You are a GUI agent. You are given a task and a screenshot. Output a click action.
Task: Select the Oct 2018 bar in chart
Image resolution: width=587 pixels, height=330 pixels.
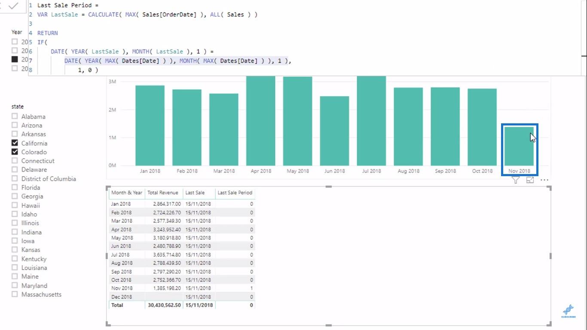click(482, 127)
